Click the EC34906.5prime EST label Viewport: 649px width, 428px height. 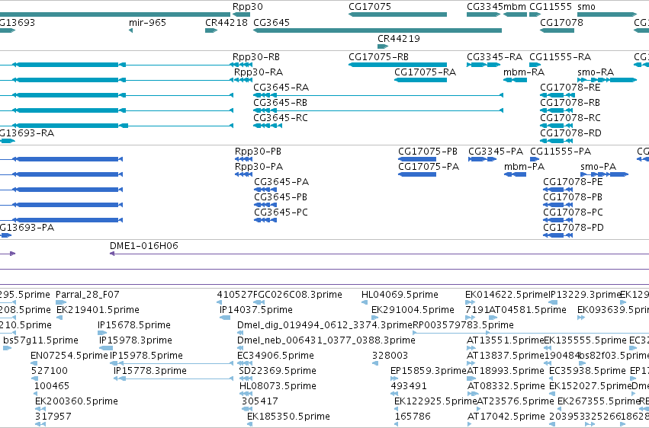pos(275,356)
